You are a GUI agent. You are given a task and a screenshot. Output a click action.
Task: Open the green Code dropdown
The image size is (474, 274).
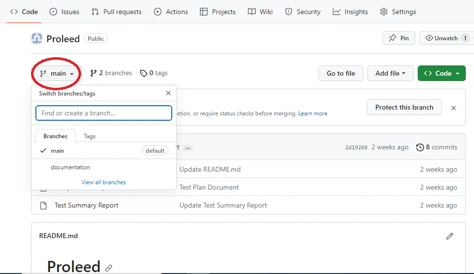(441, 73)
